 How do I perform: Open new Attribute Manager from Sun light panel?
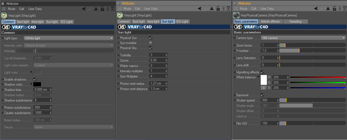228,9
